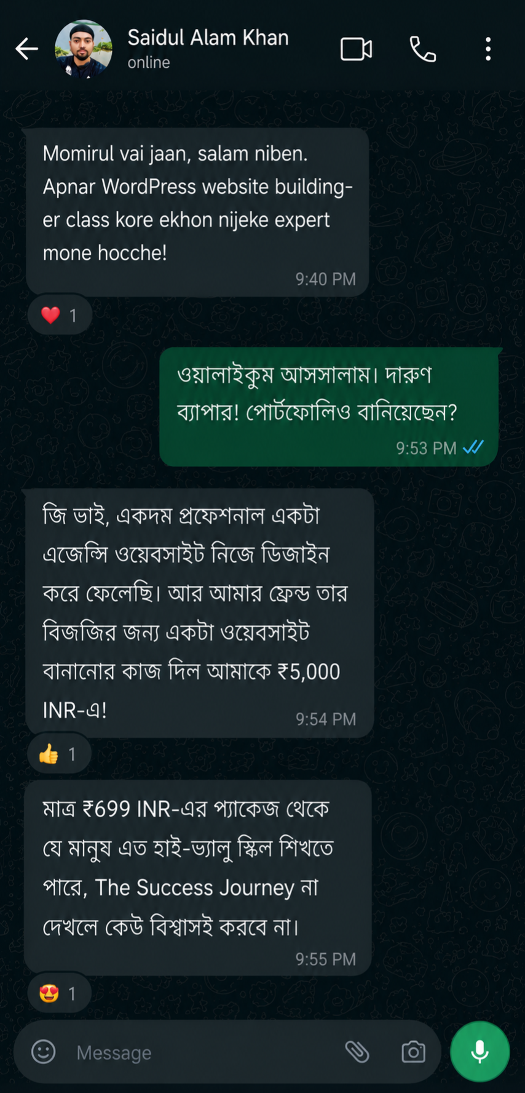This screenshot has height=1093, width=525.
Task: Open contact info via Saidul Alam Khan name
Action: 208,38
